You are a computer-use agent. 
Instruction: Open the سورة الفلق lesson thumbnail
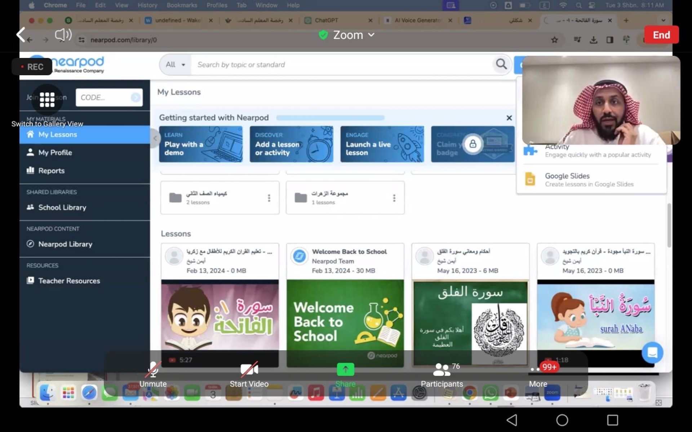pos(470,323)
